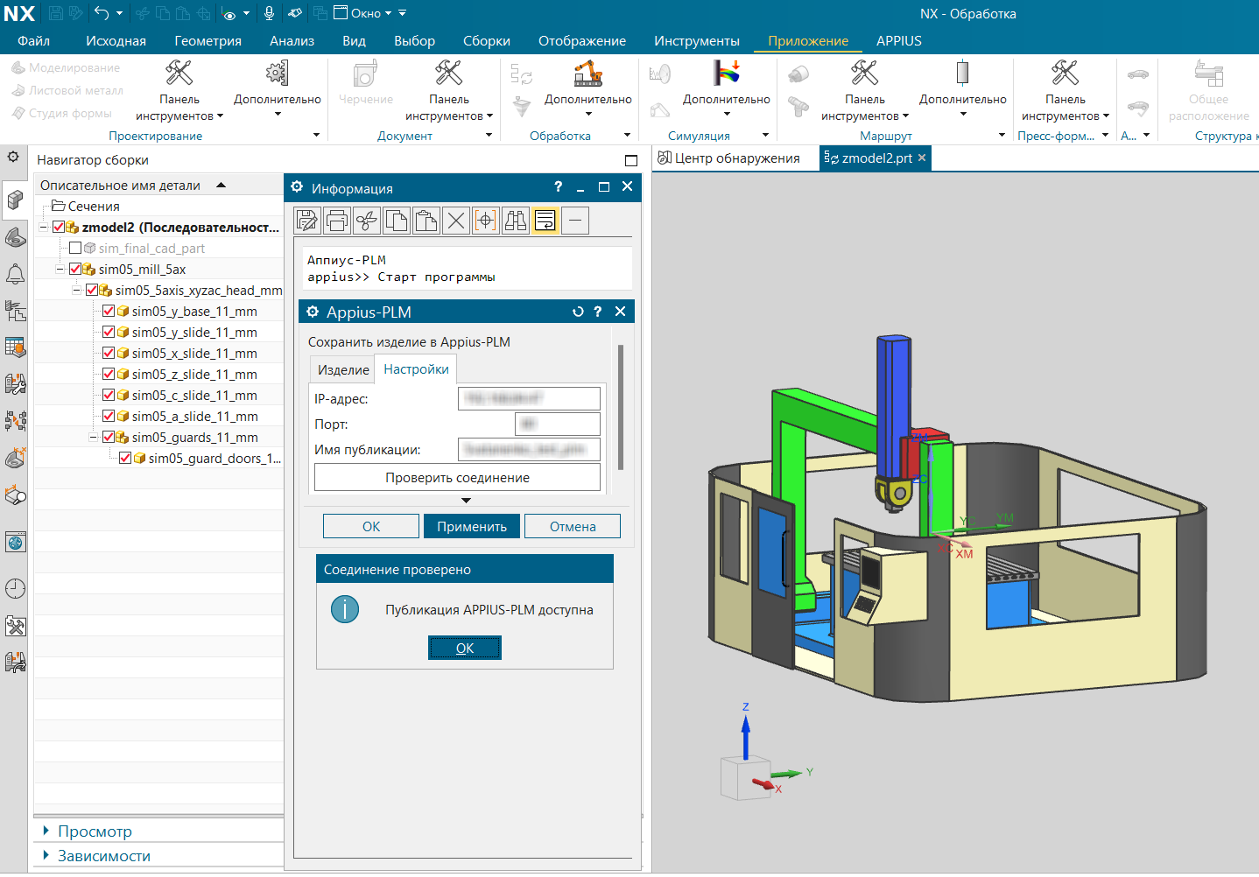This screenshot has height=877, width=1259.
Task: Click the Применить button
Action: coord(472,527)
